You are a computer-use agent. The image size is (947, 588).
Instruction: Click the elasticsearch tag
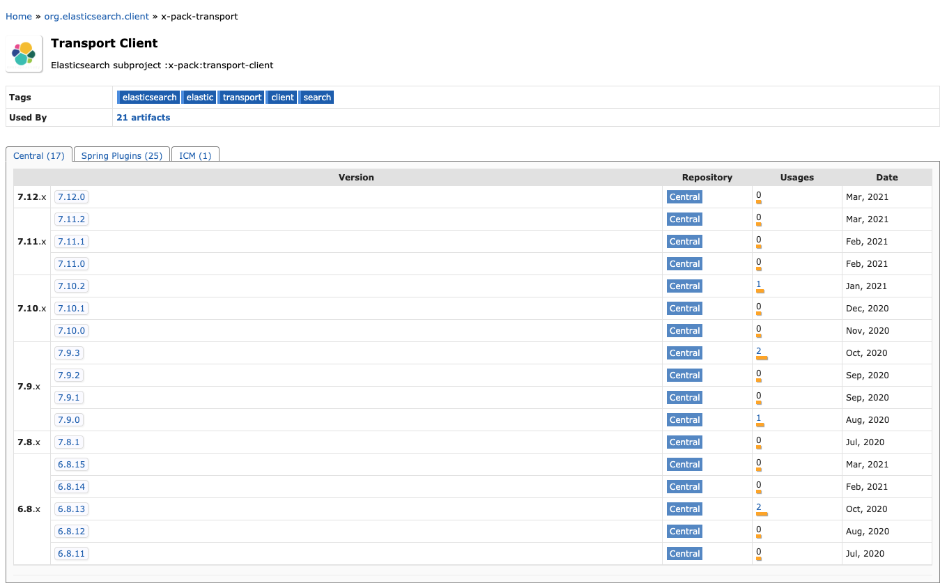pyautogui.click(x=148, y=98)
